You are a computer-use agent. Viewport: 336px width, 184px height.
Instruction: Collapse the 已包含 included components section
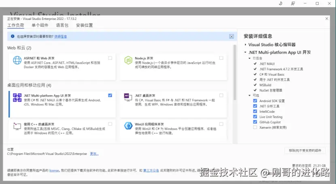tap(249, 58)
